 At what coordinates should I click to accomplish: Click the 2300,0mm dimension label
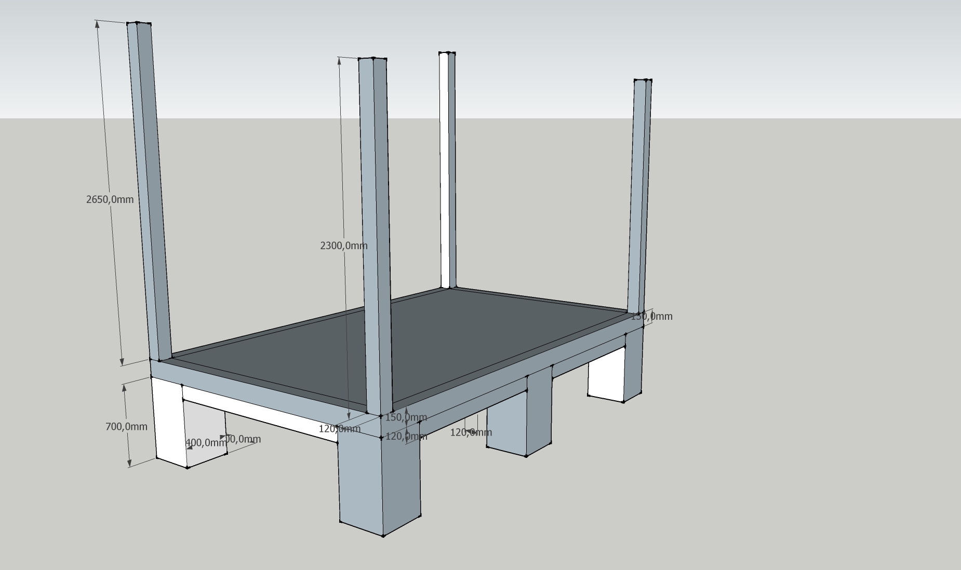click(x=343, y=246)
